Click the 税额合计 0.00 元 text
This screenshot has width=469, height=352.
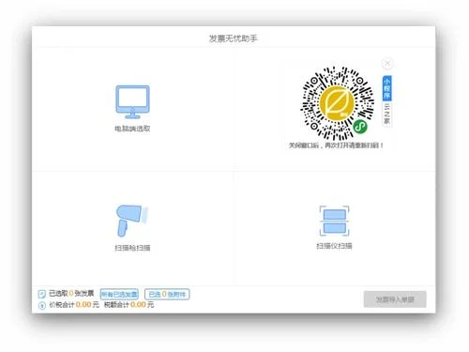click(129, 304)
